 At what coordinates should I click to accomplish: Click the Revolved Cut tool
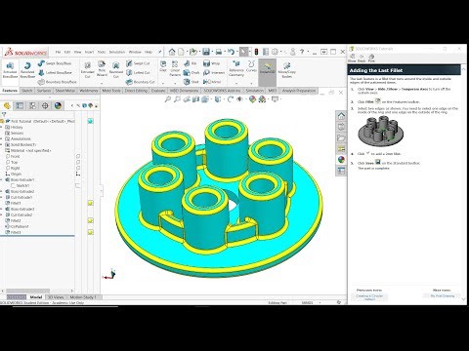(116, 70)
